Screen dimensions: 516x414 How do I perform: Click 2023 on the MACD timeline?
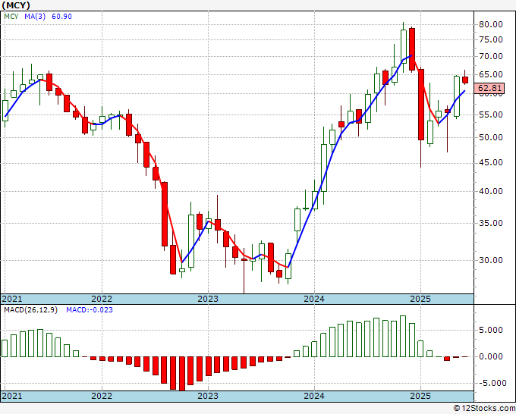[x=208, y=396]
